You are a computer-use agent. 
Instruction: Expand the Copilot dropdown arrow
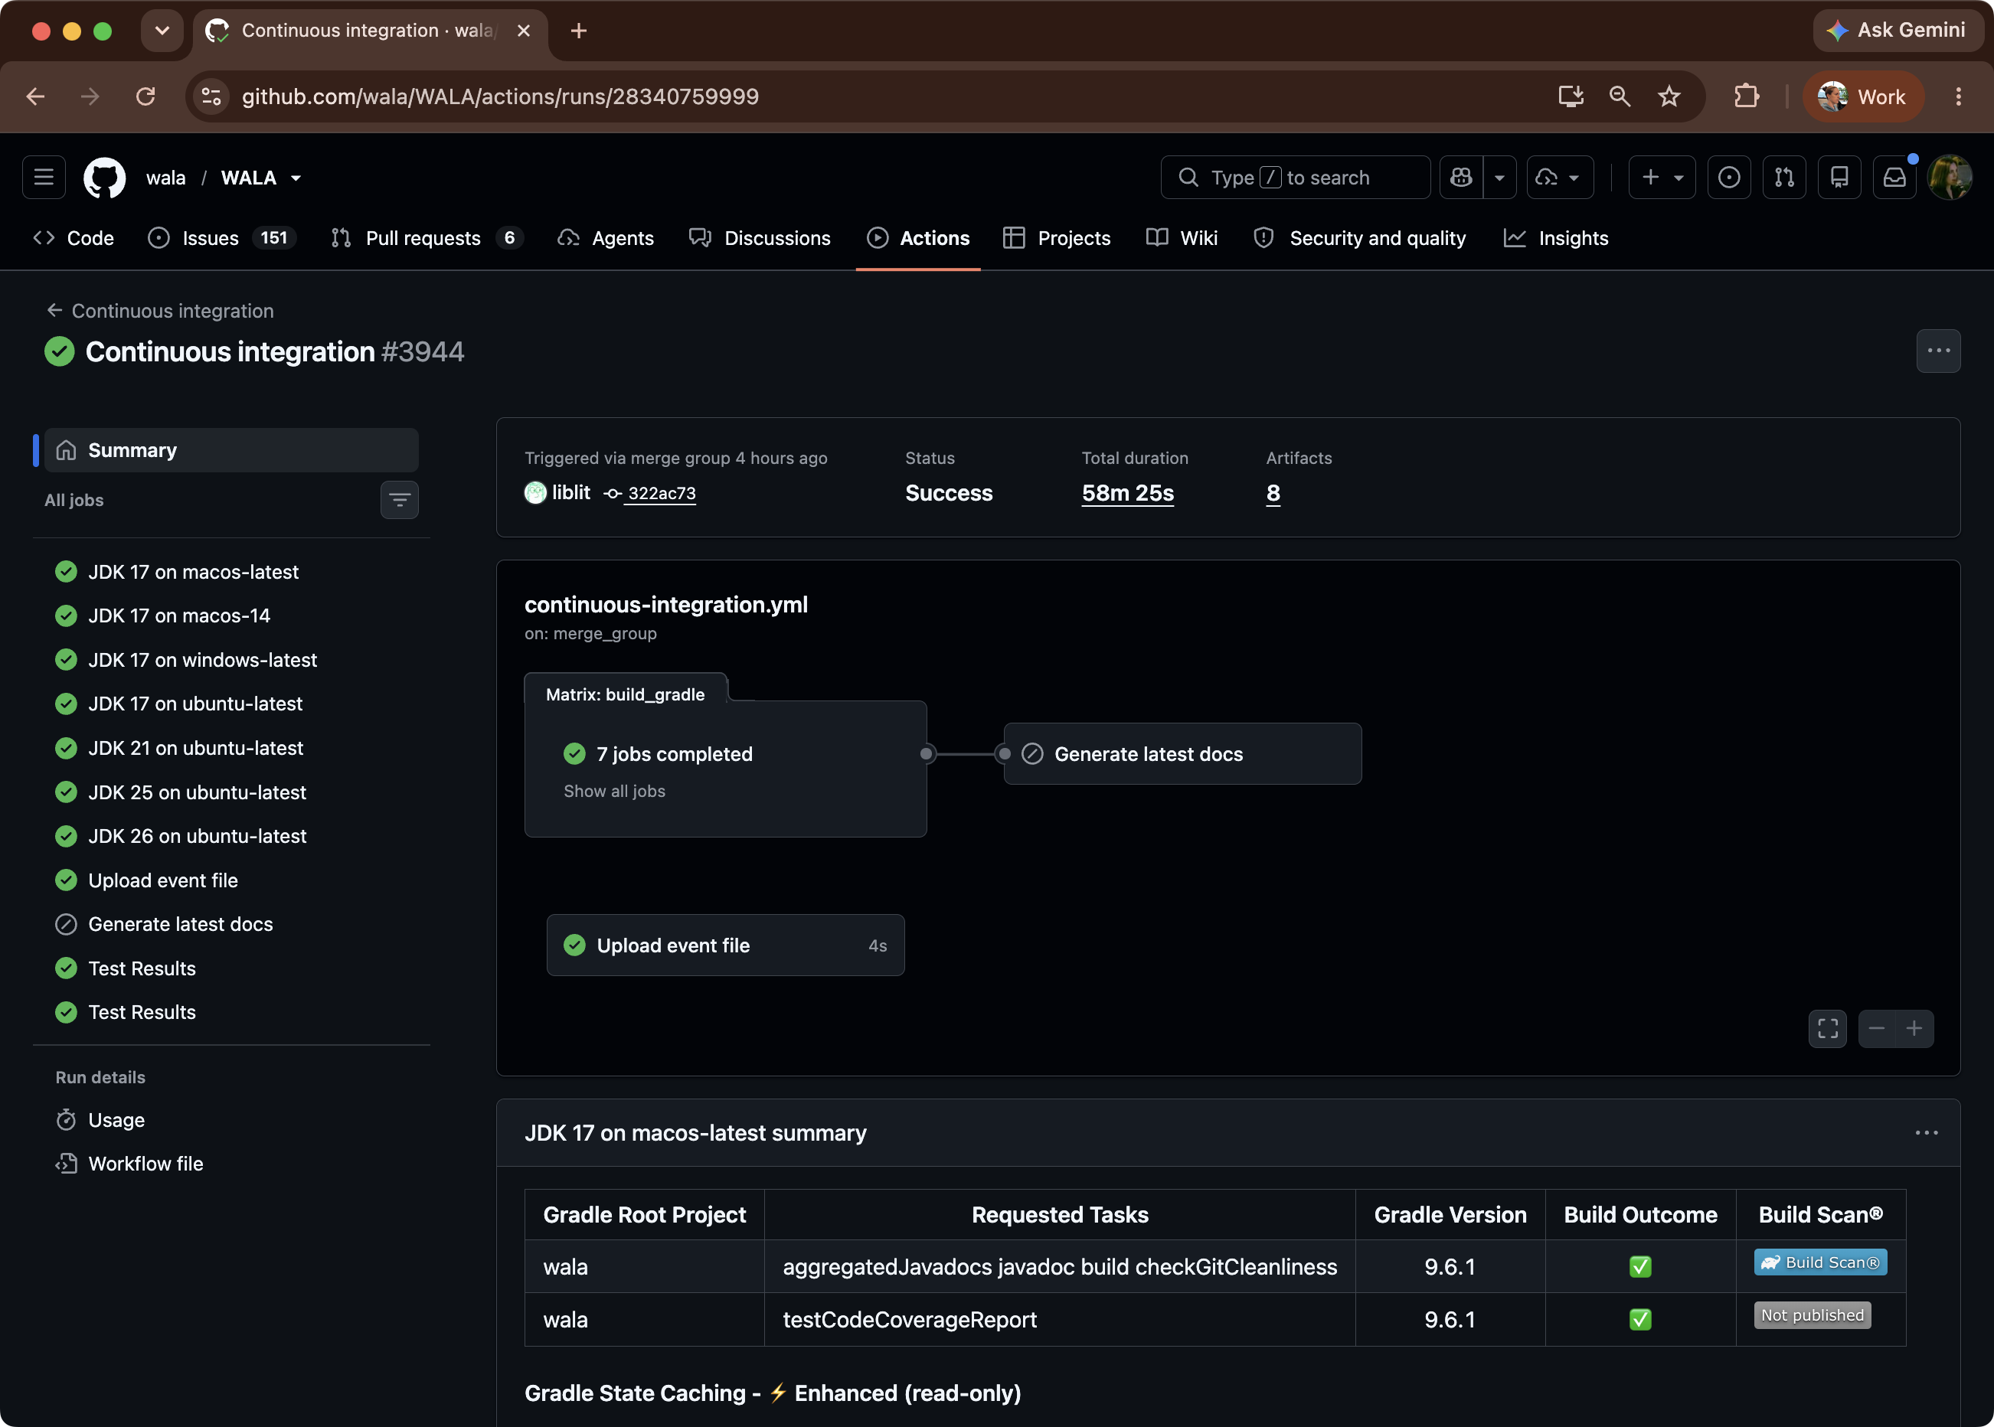pyautogui.click(x=1499, y=178)
